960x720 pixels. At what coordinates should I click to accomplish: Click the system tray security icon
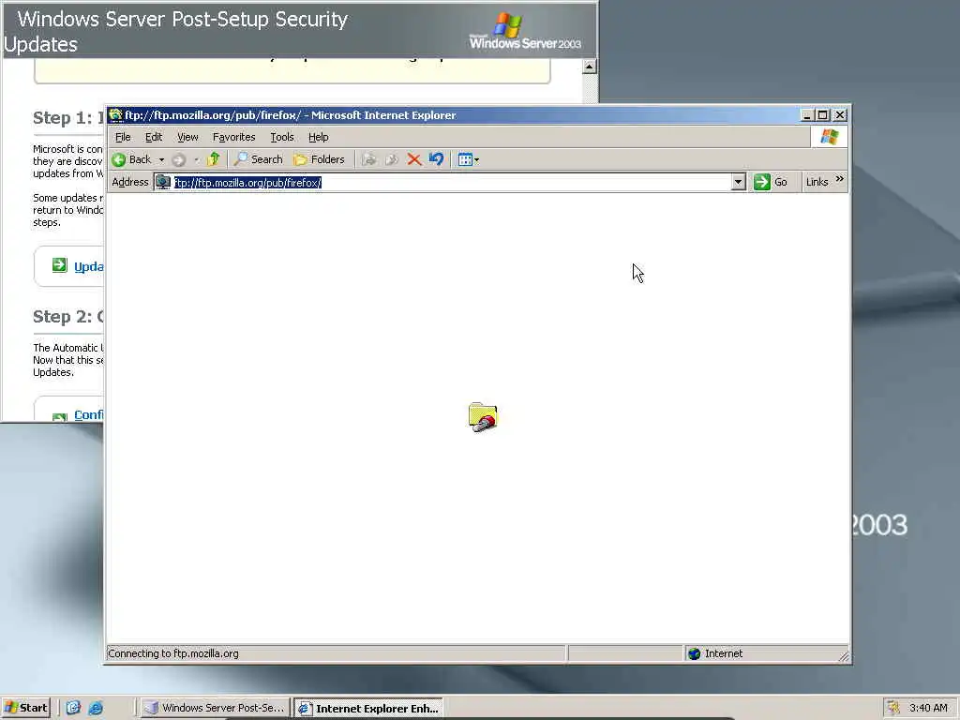pyautogui.click(x=893, y=708)
